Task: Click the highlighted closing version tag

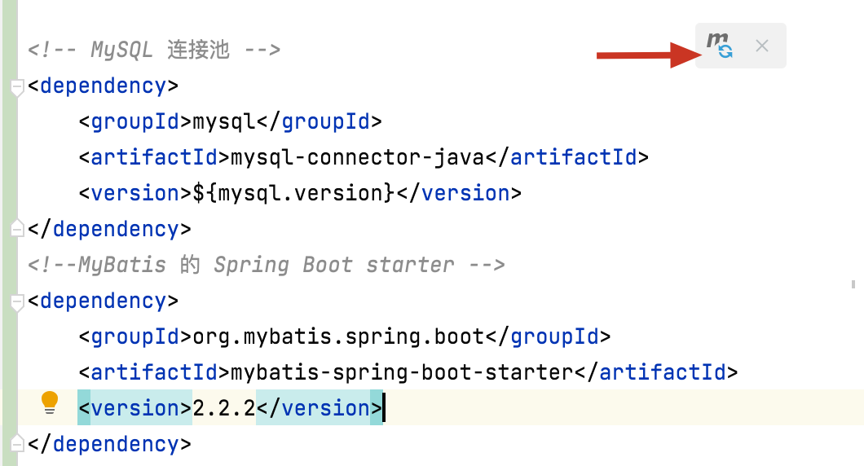Action: coord(319,408)
